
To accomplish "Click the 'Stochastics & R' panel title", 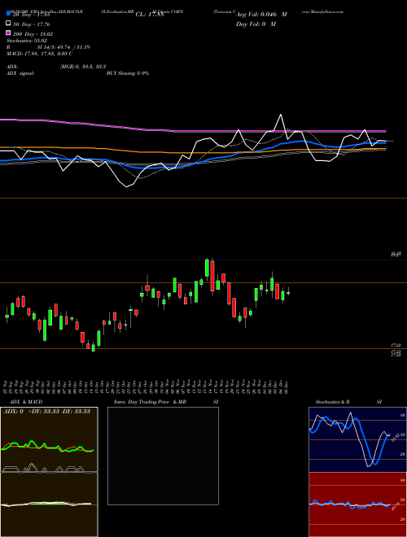I will pyautogui.click(x=332, y=402).
